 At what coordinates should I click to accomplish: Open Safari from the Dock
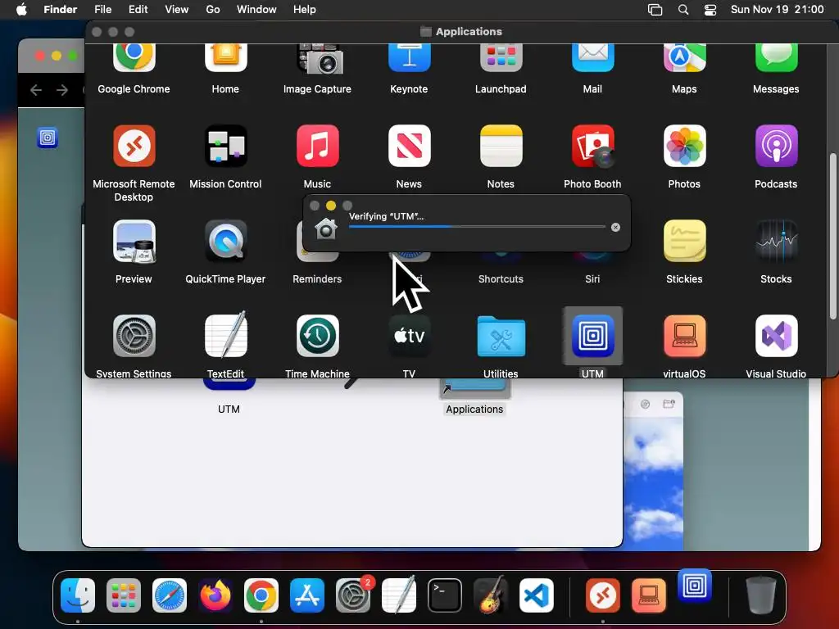pos(170,595)
